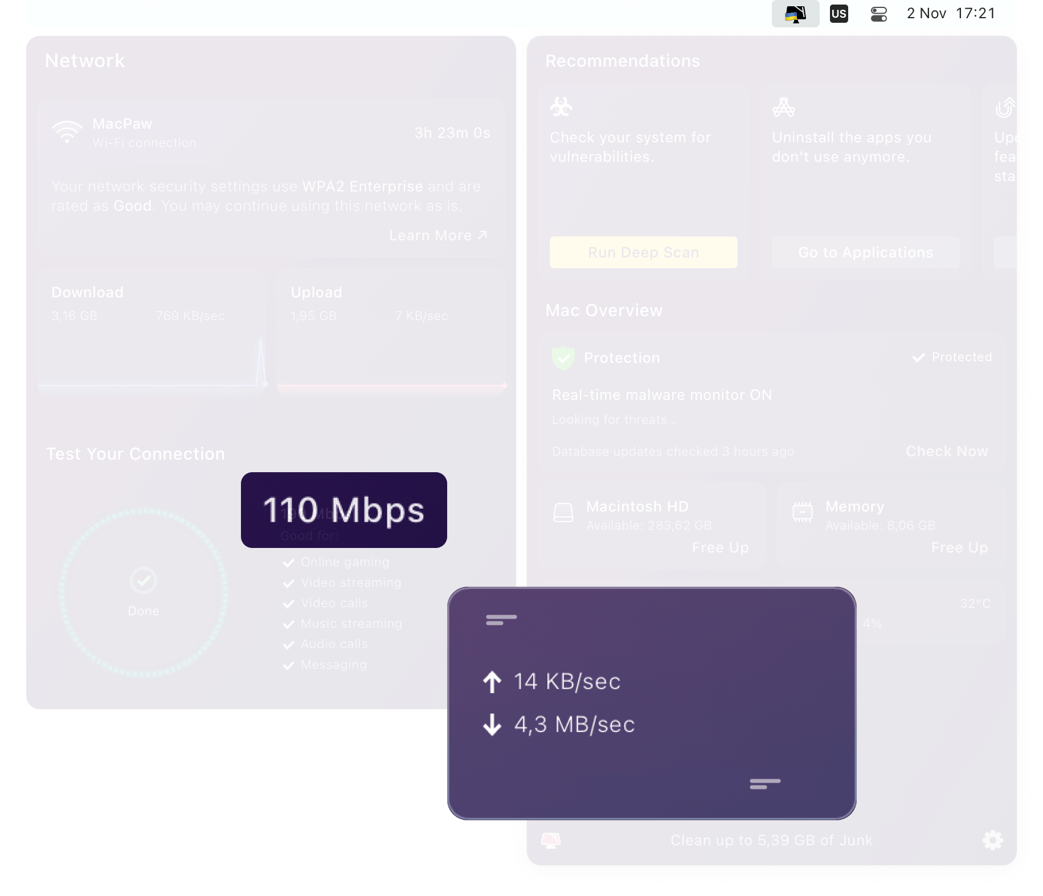Click the Messaging checklist item
The width and height of the screenshot is (1043, 896).
(325, 665)
